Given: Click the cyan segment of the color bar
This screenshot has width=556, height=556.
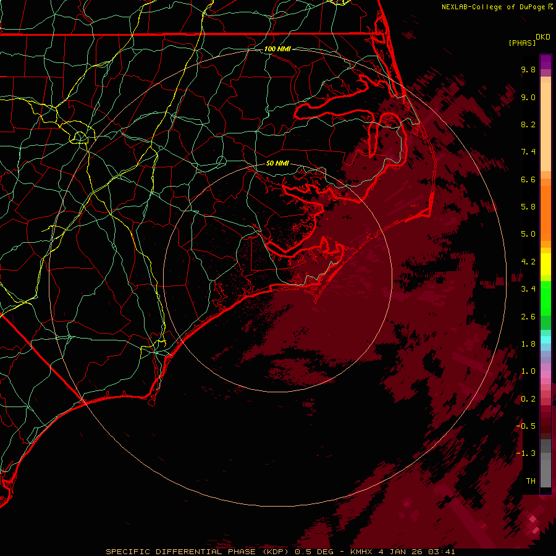Looking at the screenshot, I should coord(545,339).
